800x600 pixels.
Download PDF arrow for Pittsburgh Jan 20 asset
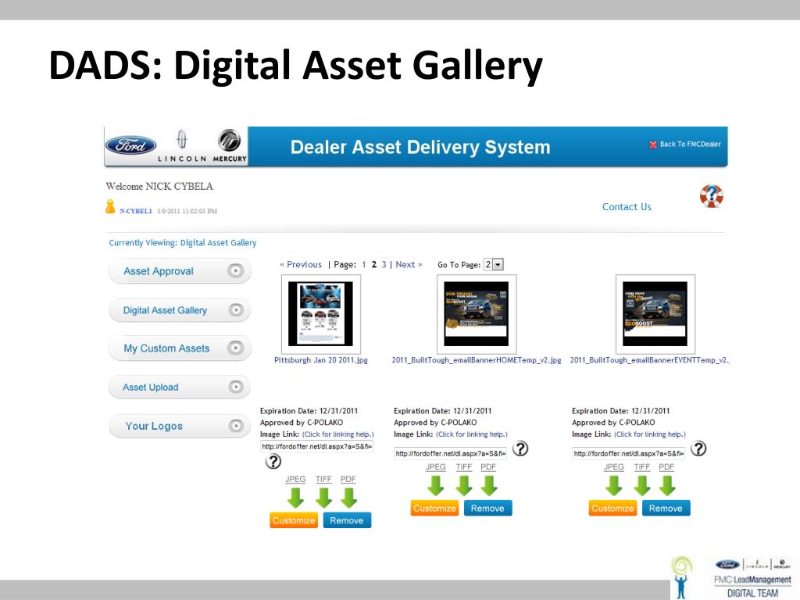point(348,498)
